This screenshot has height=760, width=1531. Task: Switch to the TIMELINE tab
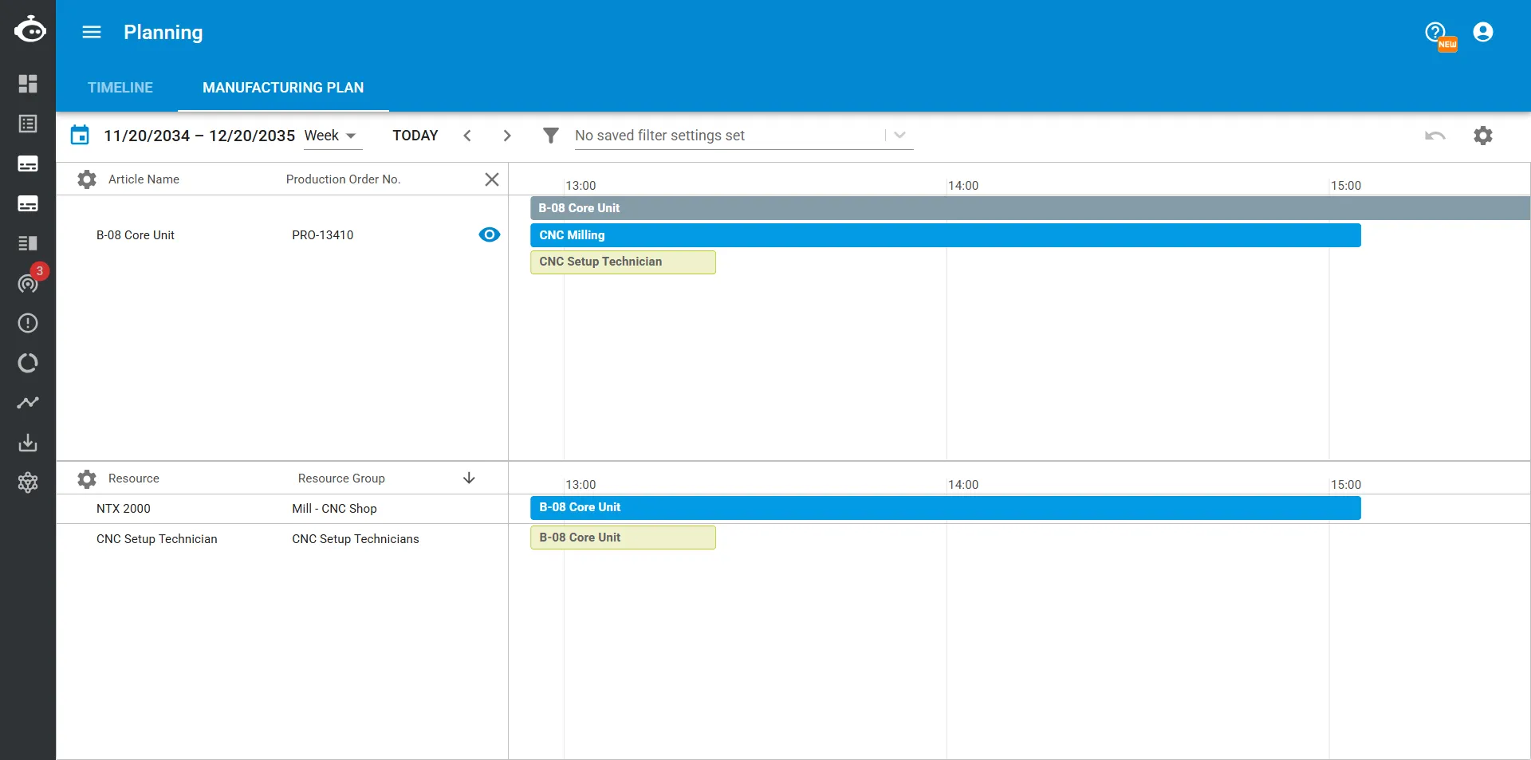coord(120,88)
